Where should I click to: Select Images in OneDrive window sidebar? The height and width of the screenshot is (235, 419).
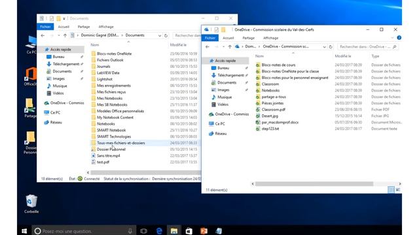223,90
